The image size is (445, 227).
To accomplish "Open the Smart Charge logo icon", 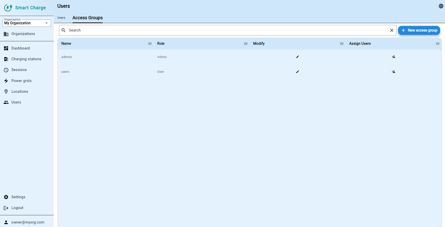I will (8, 8).
